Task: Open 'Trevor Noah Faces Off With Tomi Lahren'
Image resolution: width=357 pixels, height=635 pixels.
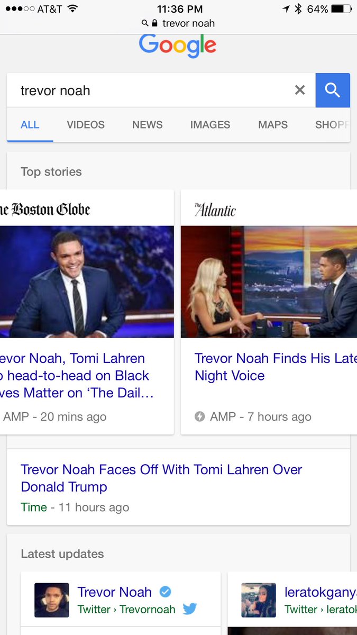Action: [161, 478]
